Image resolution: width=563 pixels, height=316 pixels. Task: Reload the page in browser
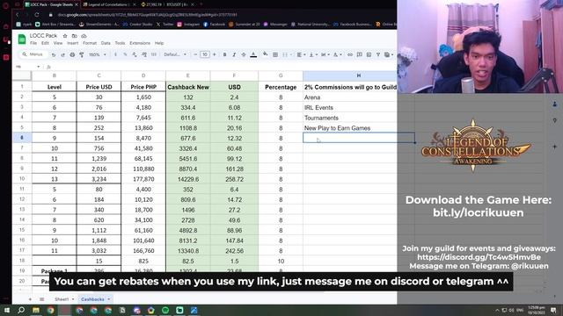pyautogui.click(x=37, y=15)
